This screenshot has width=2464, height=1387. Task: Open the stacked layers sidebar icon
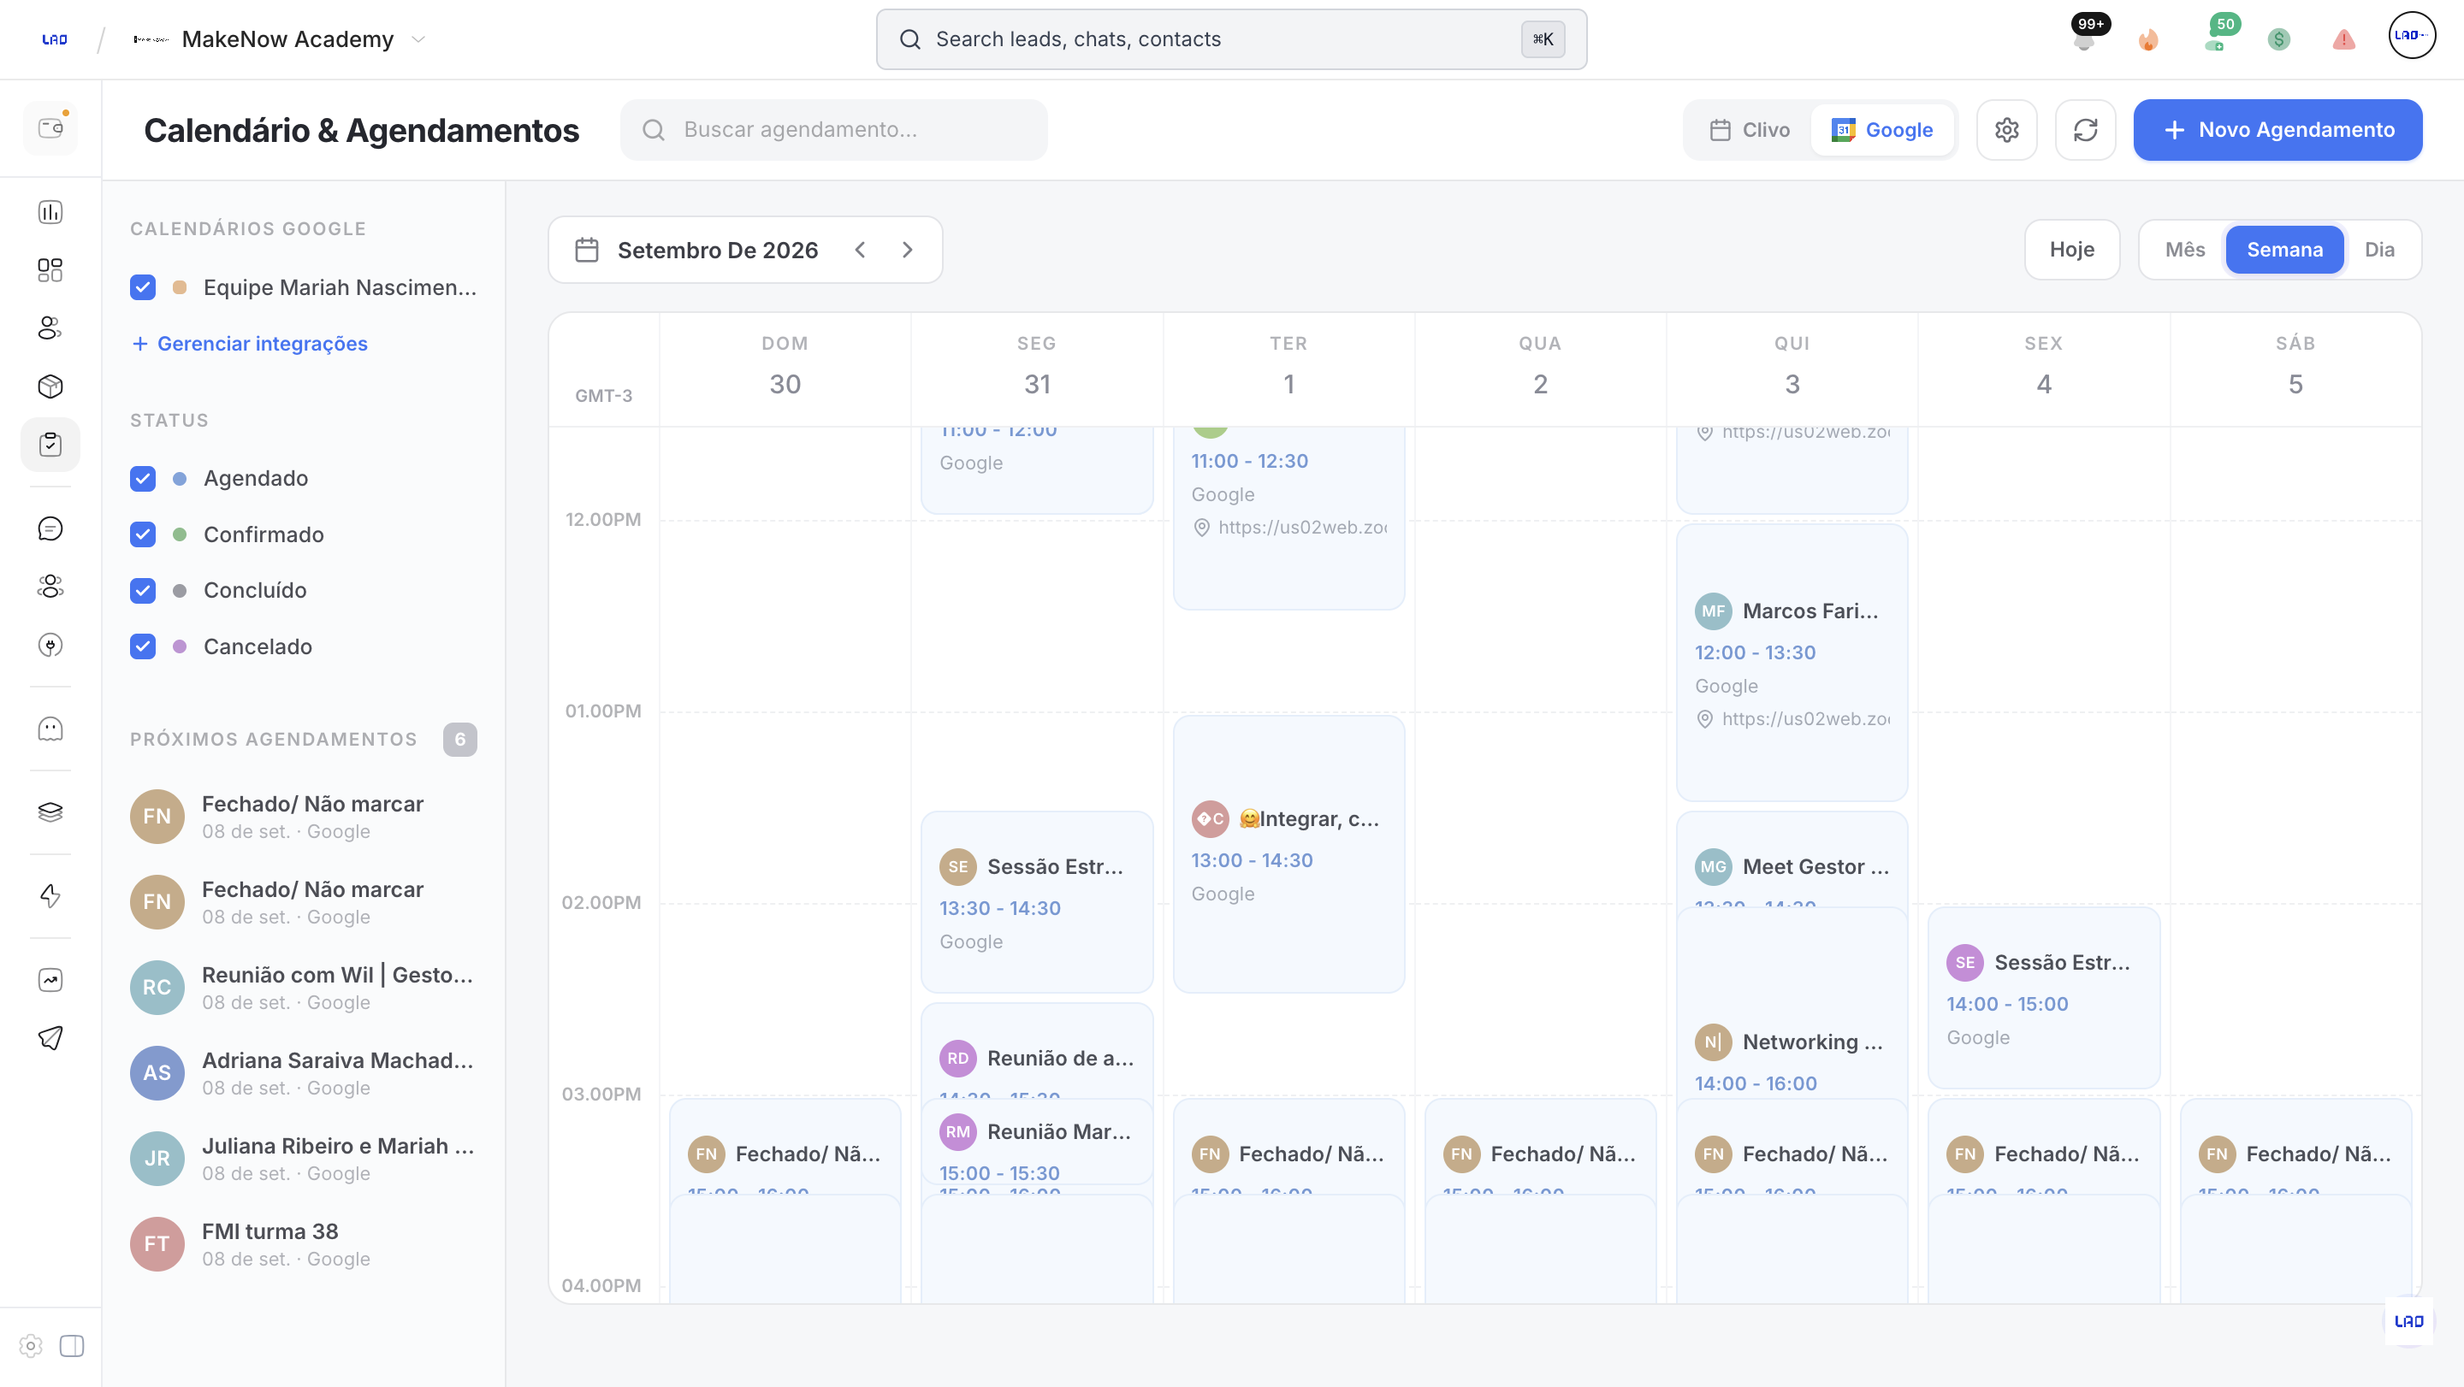(50, 812)
